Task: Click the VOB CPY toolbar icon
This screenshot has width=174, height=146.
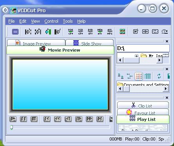Action: pyautogui.click(x=71, y=32)
